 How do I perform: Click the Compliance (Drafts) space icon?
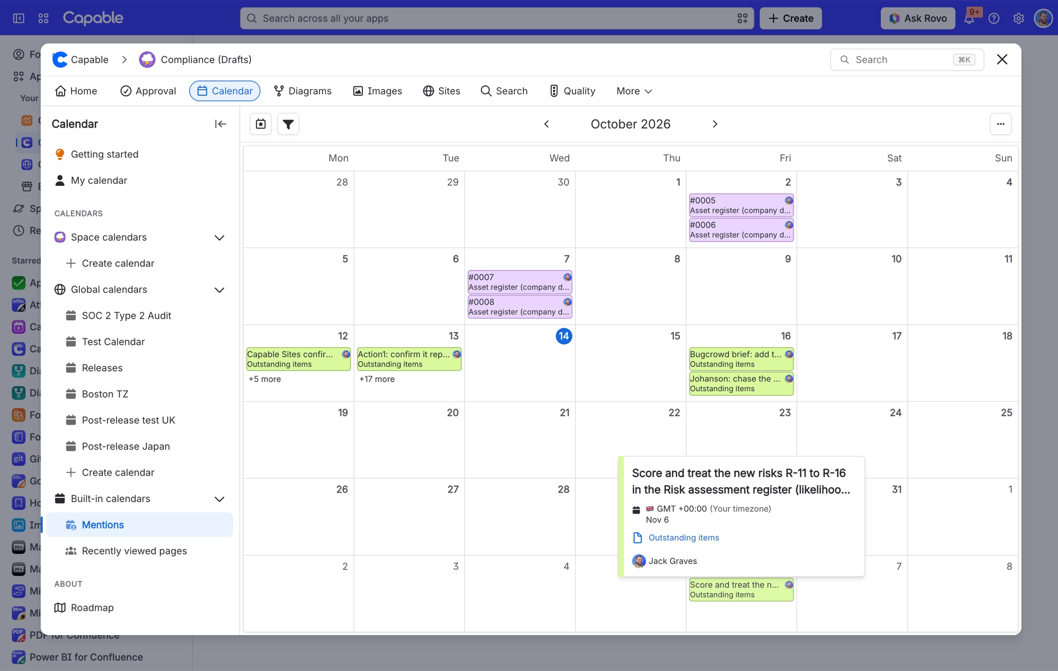(147, 59)
